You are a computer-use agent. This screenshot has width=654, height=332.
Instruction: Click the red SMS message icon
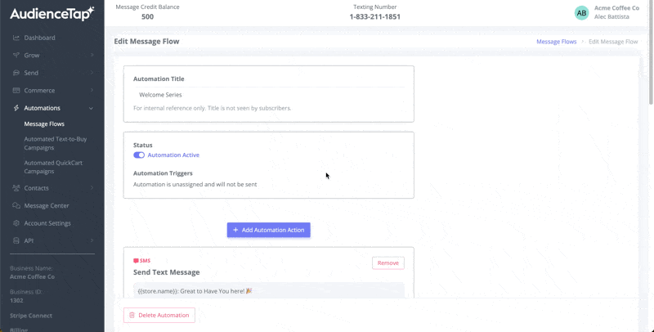pyautogui.click(x=136, y=261)
